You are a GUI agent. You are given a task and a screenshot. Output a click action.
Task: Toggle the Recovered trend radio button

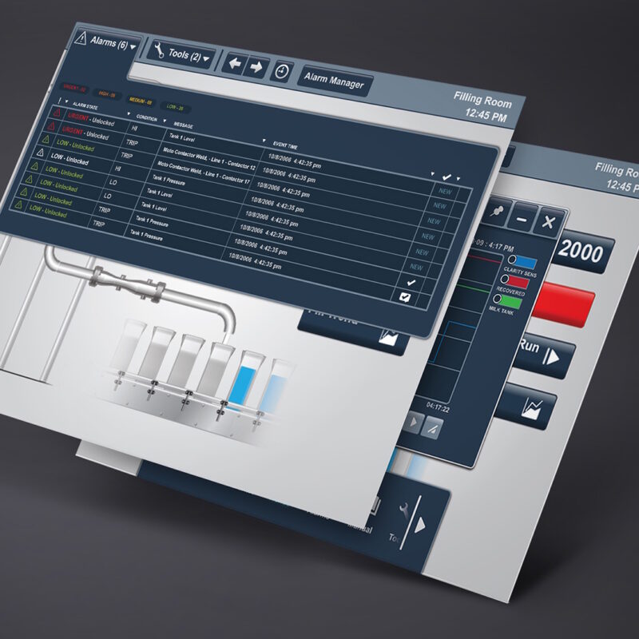tap(506, 279)
